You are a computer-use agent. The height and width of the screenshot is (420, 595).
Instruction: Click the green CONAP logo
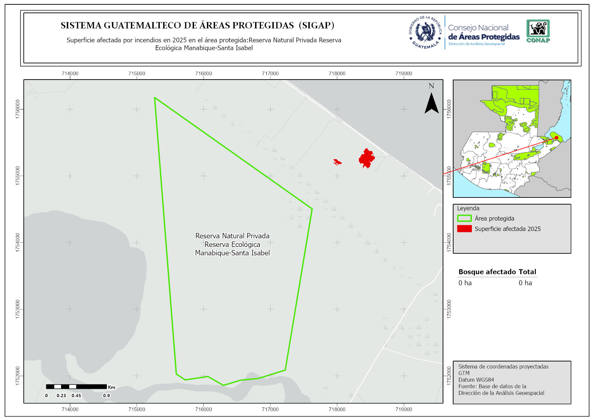(x=538, y=31)
